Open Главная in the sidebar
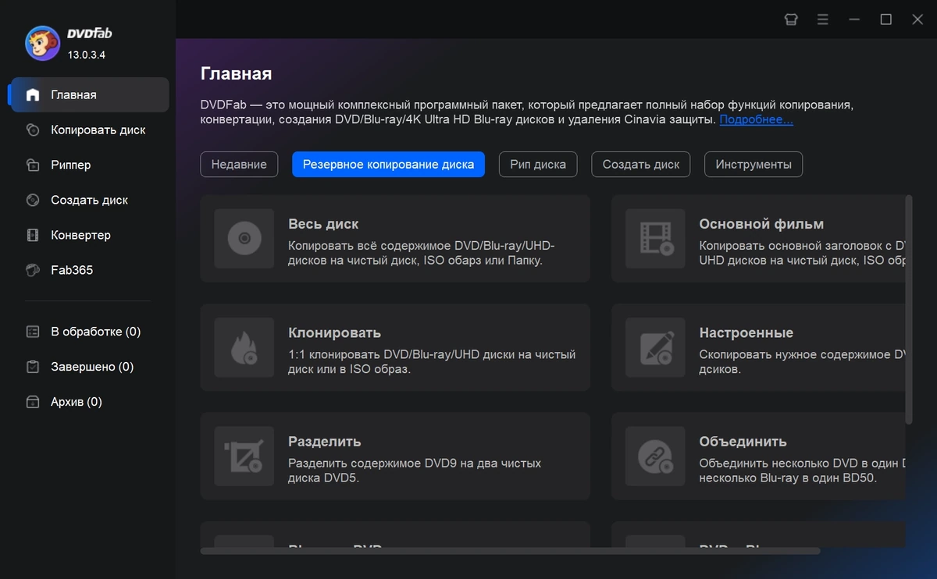 click(89, 95)
